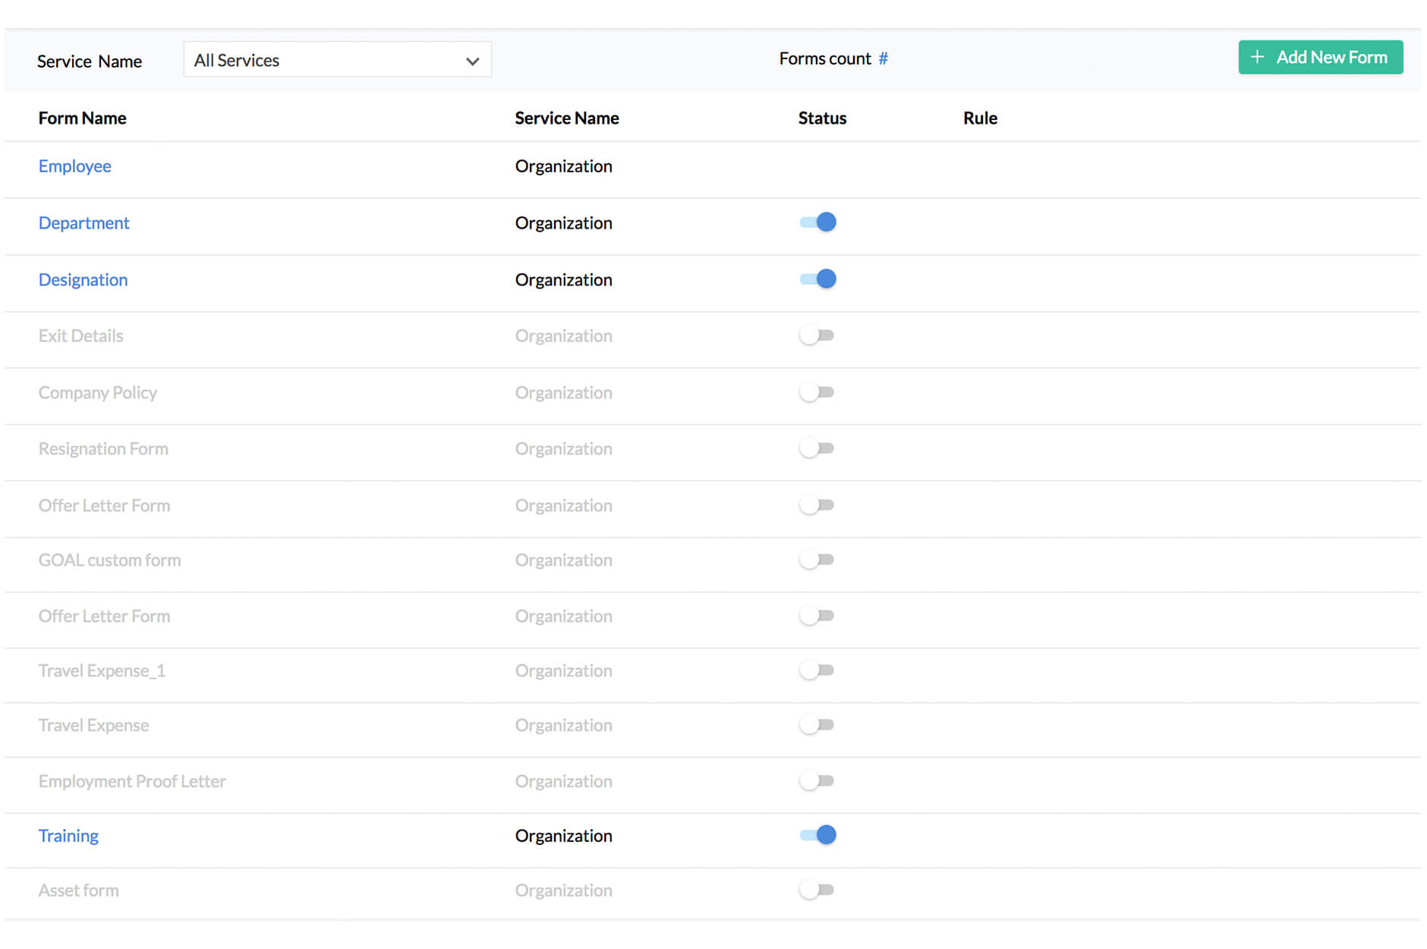Viewport: 1427px width, 949px height.
Task: Click the plus icon on Add New Form
Action: (1258, 57)
